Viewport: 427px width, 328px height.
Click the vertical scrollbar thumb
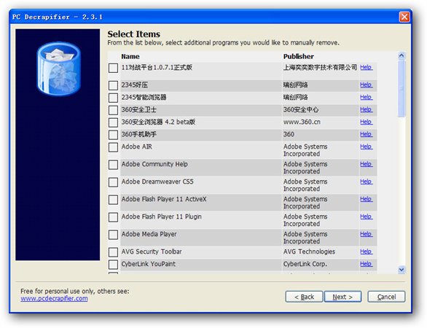(x=401, y=88)
